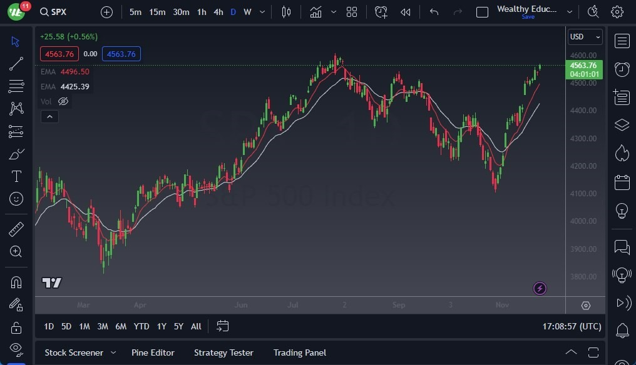The height and width of the screenshot is (365, 636).
Task: Select the Brush drawing tool
Action: point(16,154)
